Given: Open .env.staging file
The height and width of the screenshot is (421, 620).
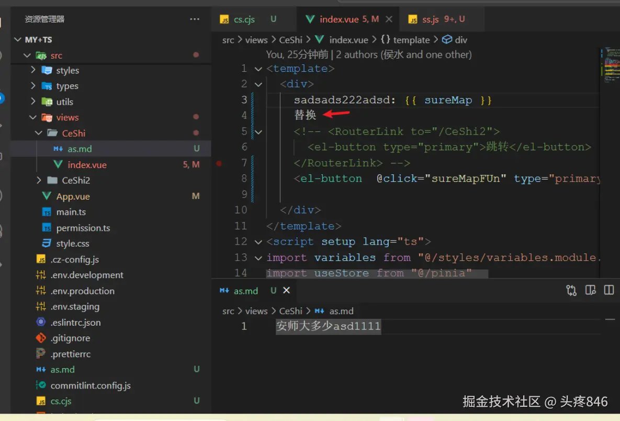Looking at the screenshot, I should (x=111, y=307).
